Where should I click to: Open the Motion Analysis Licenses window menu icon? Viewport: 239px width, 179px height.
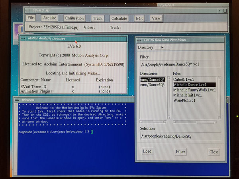tap(23, 38)
